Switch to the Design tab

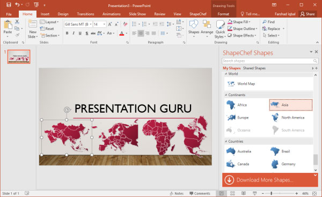(63, 14)
